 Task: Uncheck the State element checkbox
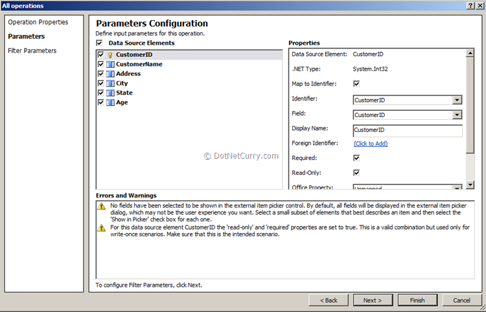[x=100, y=93]
